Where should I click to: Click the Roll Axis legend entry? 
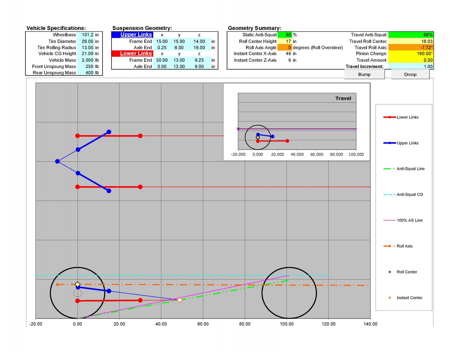click(x=398, y=246)
